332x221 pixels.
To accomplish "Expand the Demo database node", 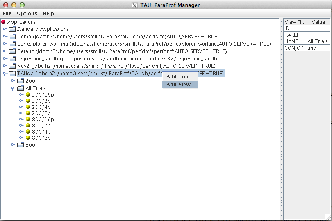I will (5, 37).
